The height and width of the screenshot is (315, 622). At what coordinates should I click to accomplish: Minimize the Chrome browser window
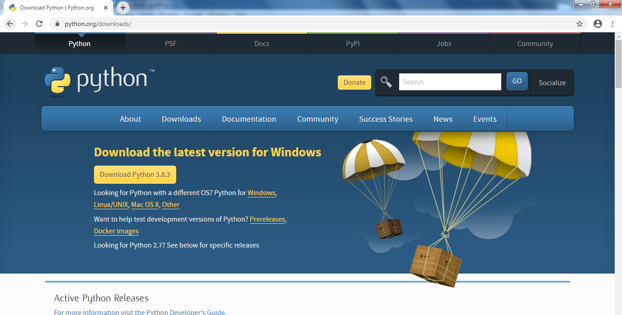coord(580,4)
